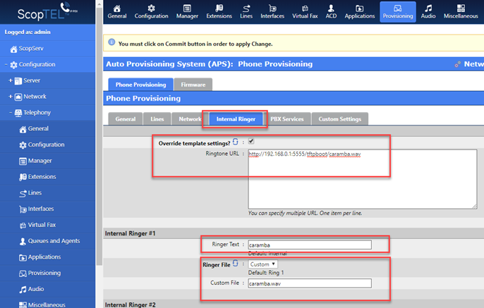
Task: Open the General house icon in top navigation
Action: pyautogui.click(x=117, y=8)
